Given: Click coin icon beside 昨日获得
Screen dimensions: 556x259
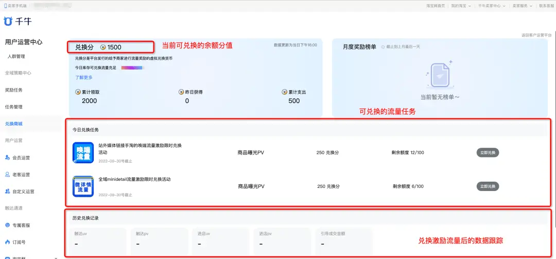Looking at the screenshot, I should click(181, 92).
